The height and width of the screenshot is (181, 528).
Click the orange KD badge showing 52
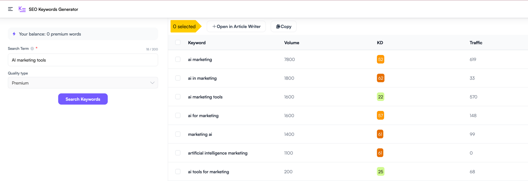380,59
